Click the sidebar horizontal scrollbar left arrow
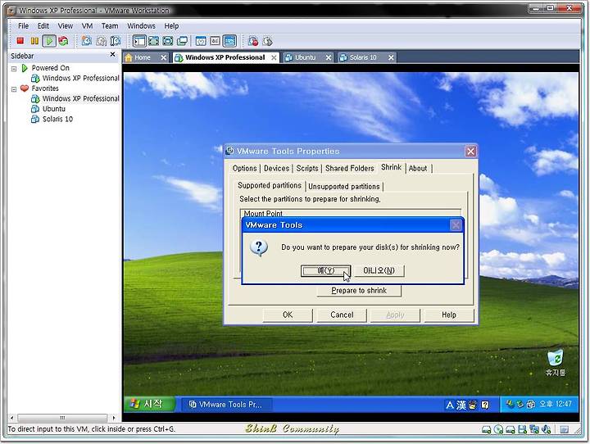This screenshot has width=590, height=444. [x=12, y=418]
